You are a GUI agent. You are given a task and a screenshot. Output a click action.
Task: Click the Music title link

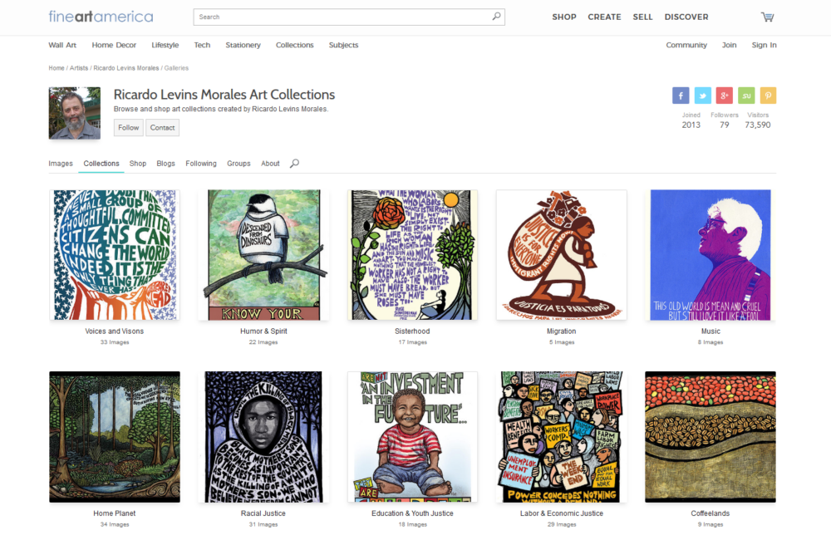(711, 331)
